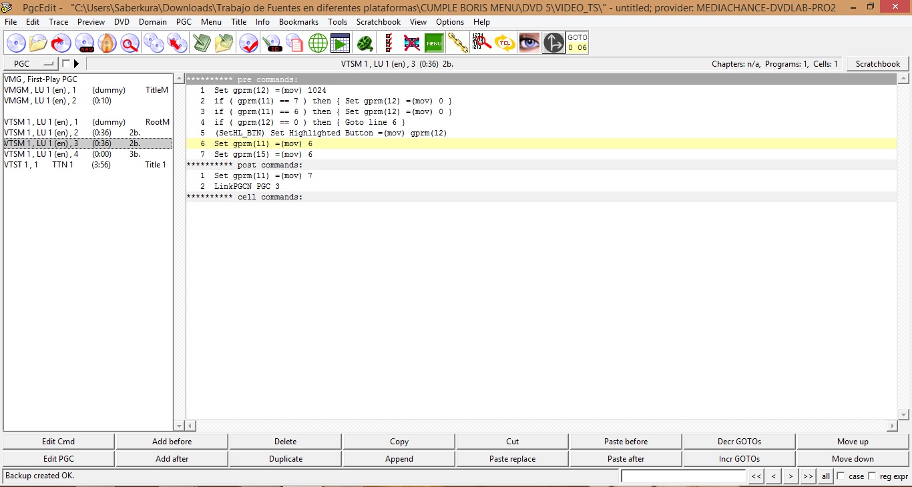Image resolution: width=912 pixels, height=487 pixels.
Task: Click the black arrow next to PGC checkbox
Action: pyautogui.click(x=76, y=64)
